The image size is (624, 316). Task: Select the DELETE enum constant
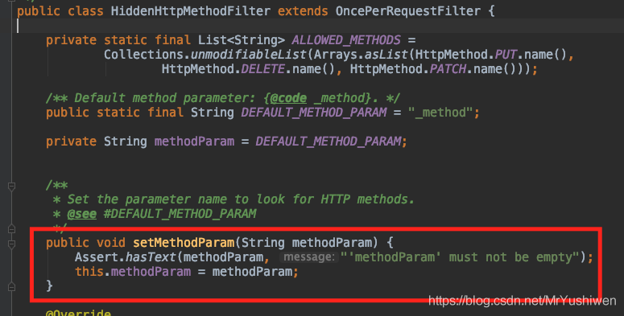coord(263,69)
